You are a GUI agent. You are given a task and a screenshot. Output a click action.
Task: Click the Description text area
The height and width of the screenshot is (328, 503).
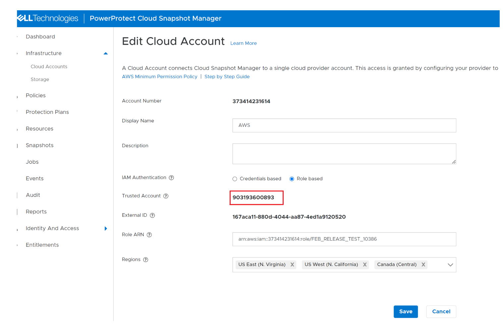[344, 153]
